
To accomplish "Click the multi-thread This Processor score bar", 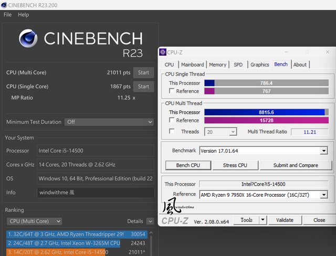I will [x=266, y=112].
